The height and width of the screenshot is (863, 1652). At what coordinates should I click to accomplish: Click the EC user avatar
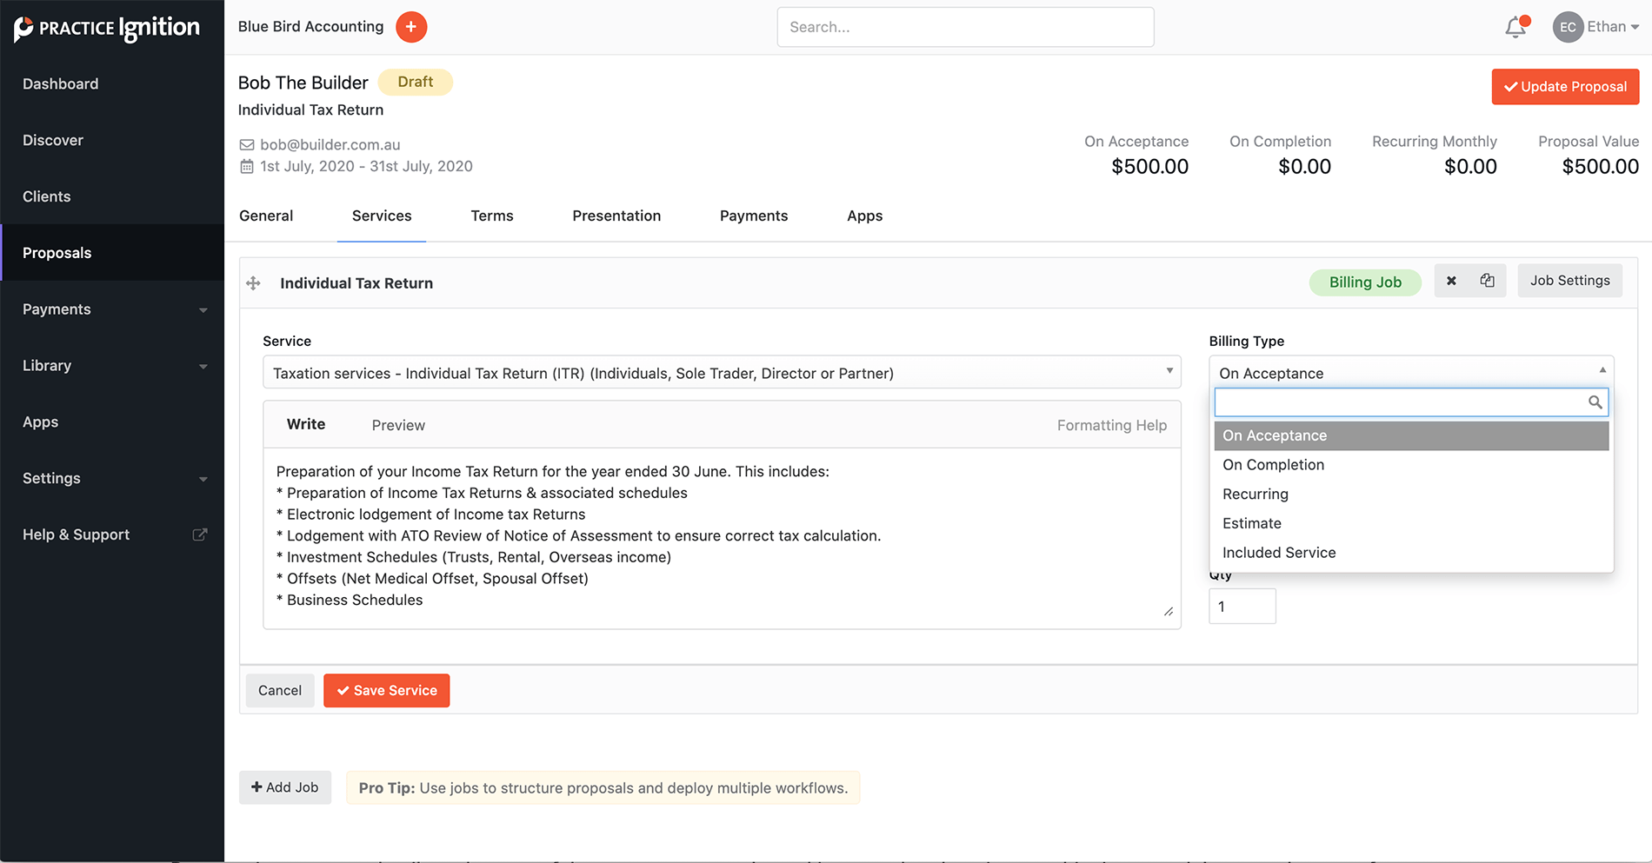click(x=1568, y=27)
